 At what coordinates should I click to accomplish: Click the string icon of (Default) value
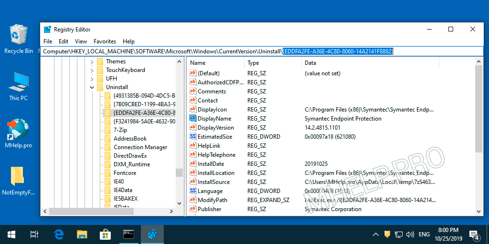[x=193, y=73]
